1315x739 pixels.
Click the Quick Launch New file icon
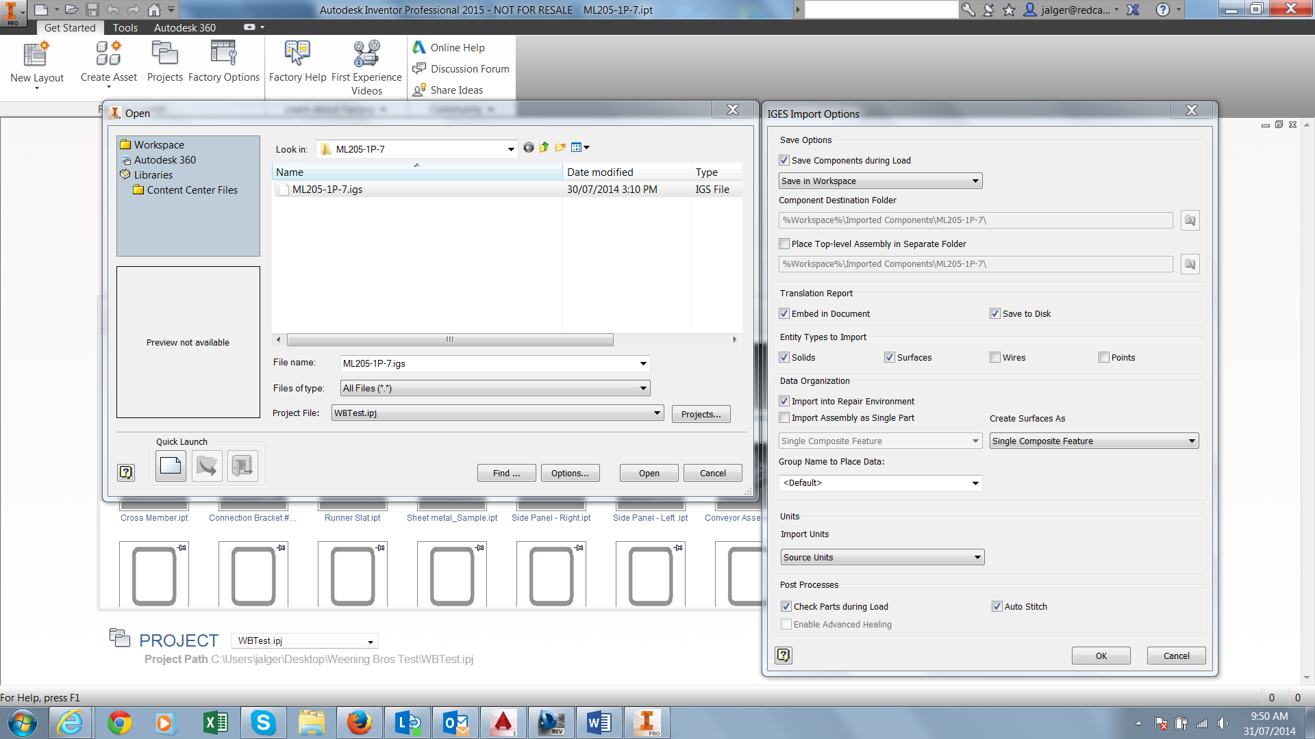(x=171, y=466)
